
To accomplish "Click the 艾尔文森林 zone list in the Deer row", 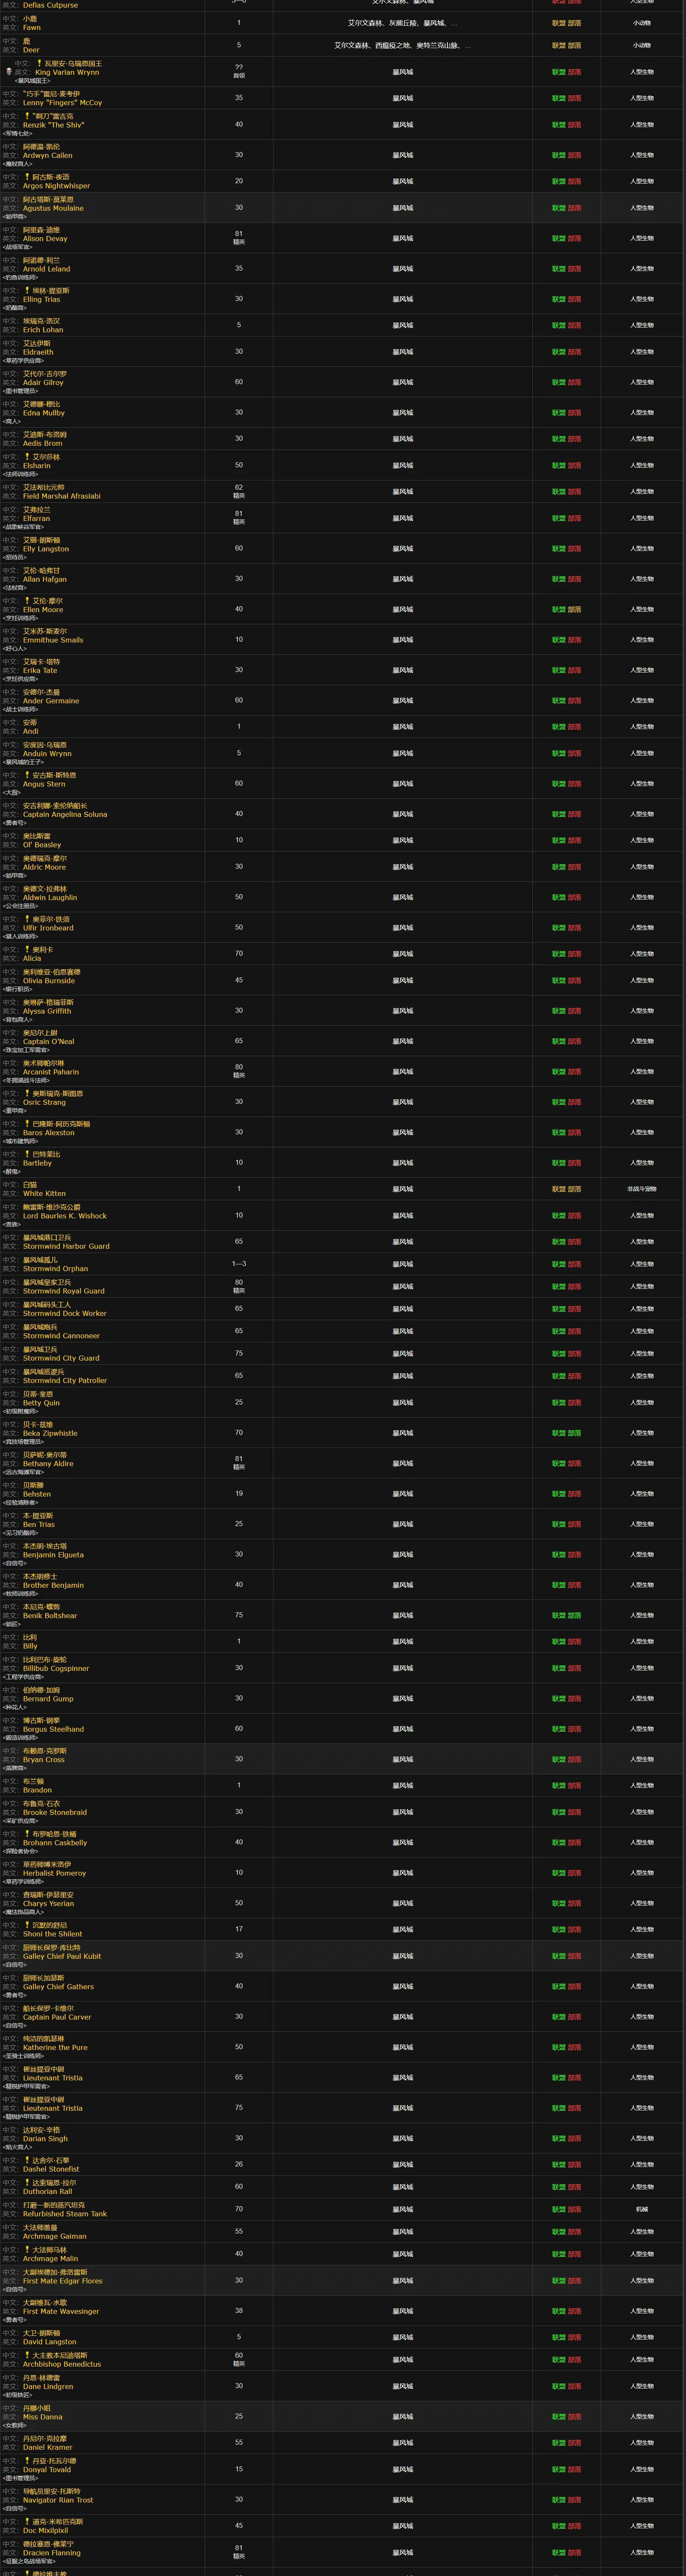I will click(x=402, y=45).
